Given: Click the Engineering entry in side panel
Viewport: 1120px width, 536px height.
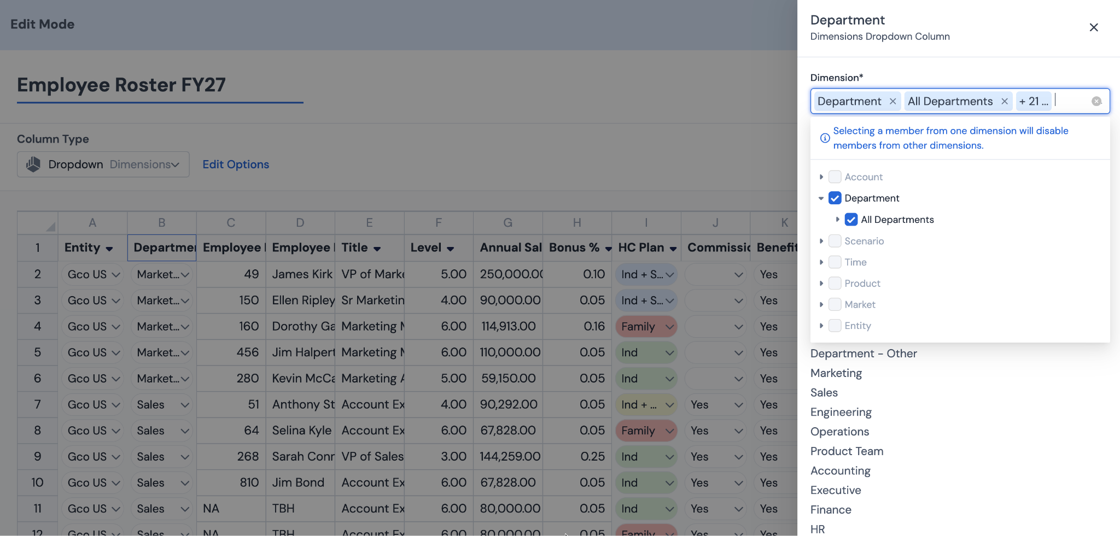Looking at the screenshot, I should [841, 413].
